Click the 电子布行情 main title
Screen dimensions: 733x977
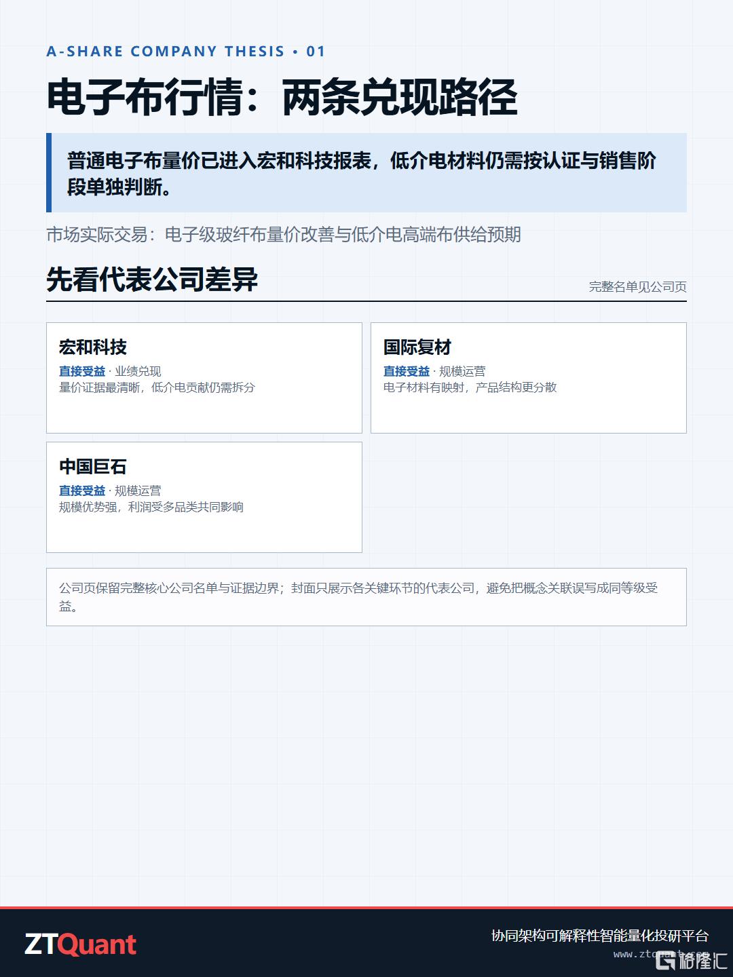pos(282,98)
